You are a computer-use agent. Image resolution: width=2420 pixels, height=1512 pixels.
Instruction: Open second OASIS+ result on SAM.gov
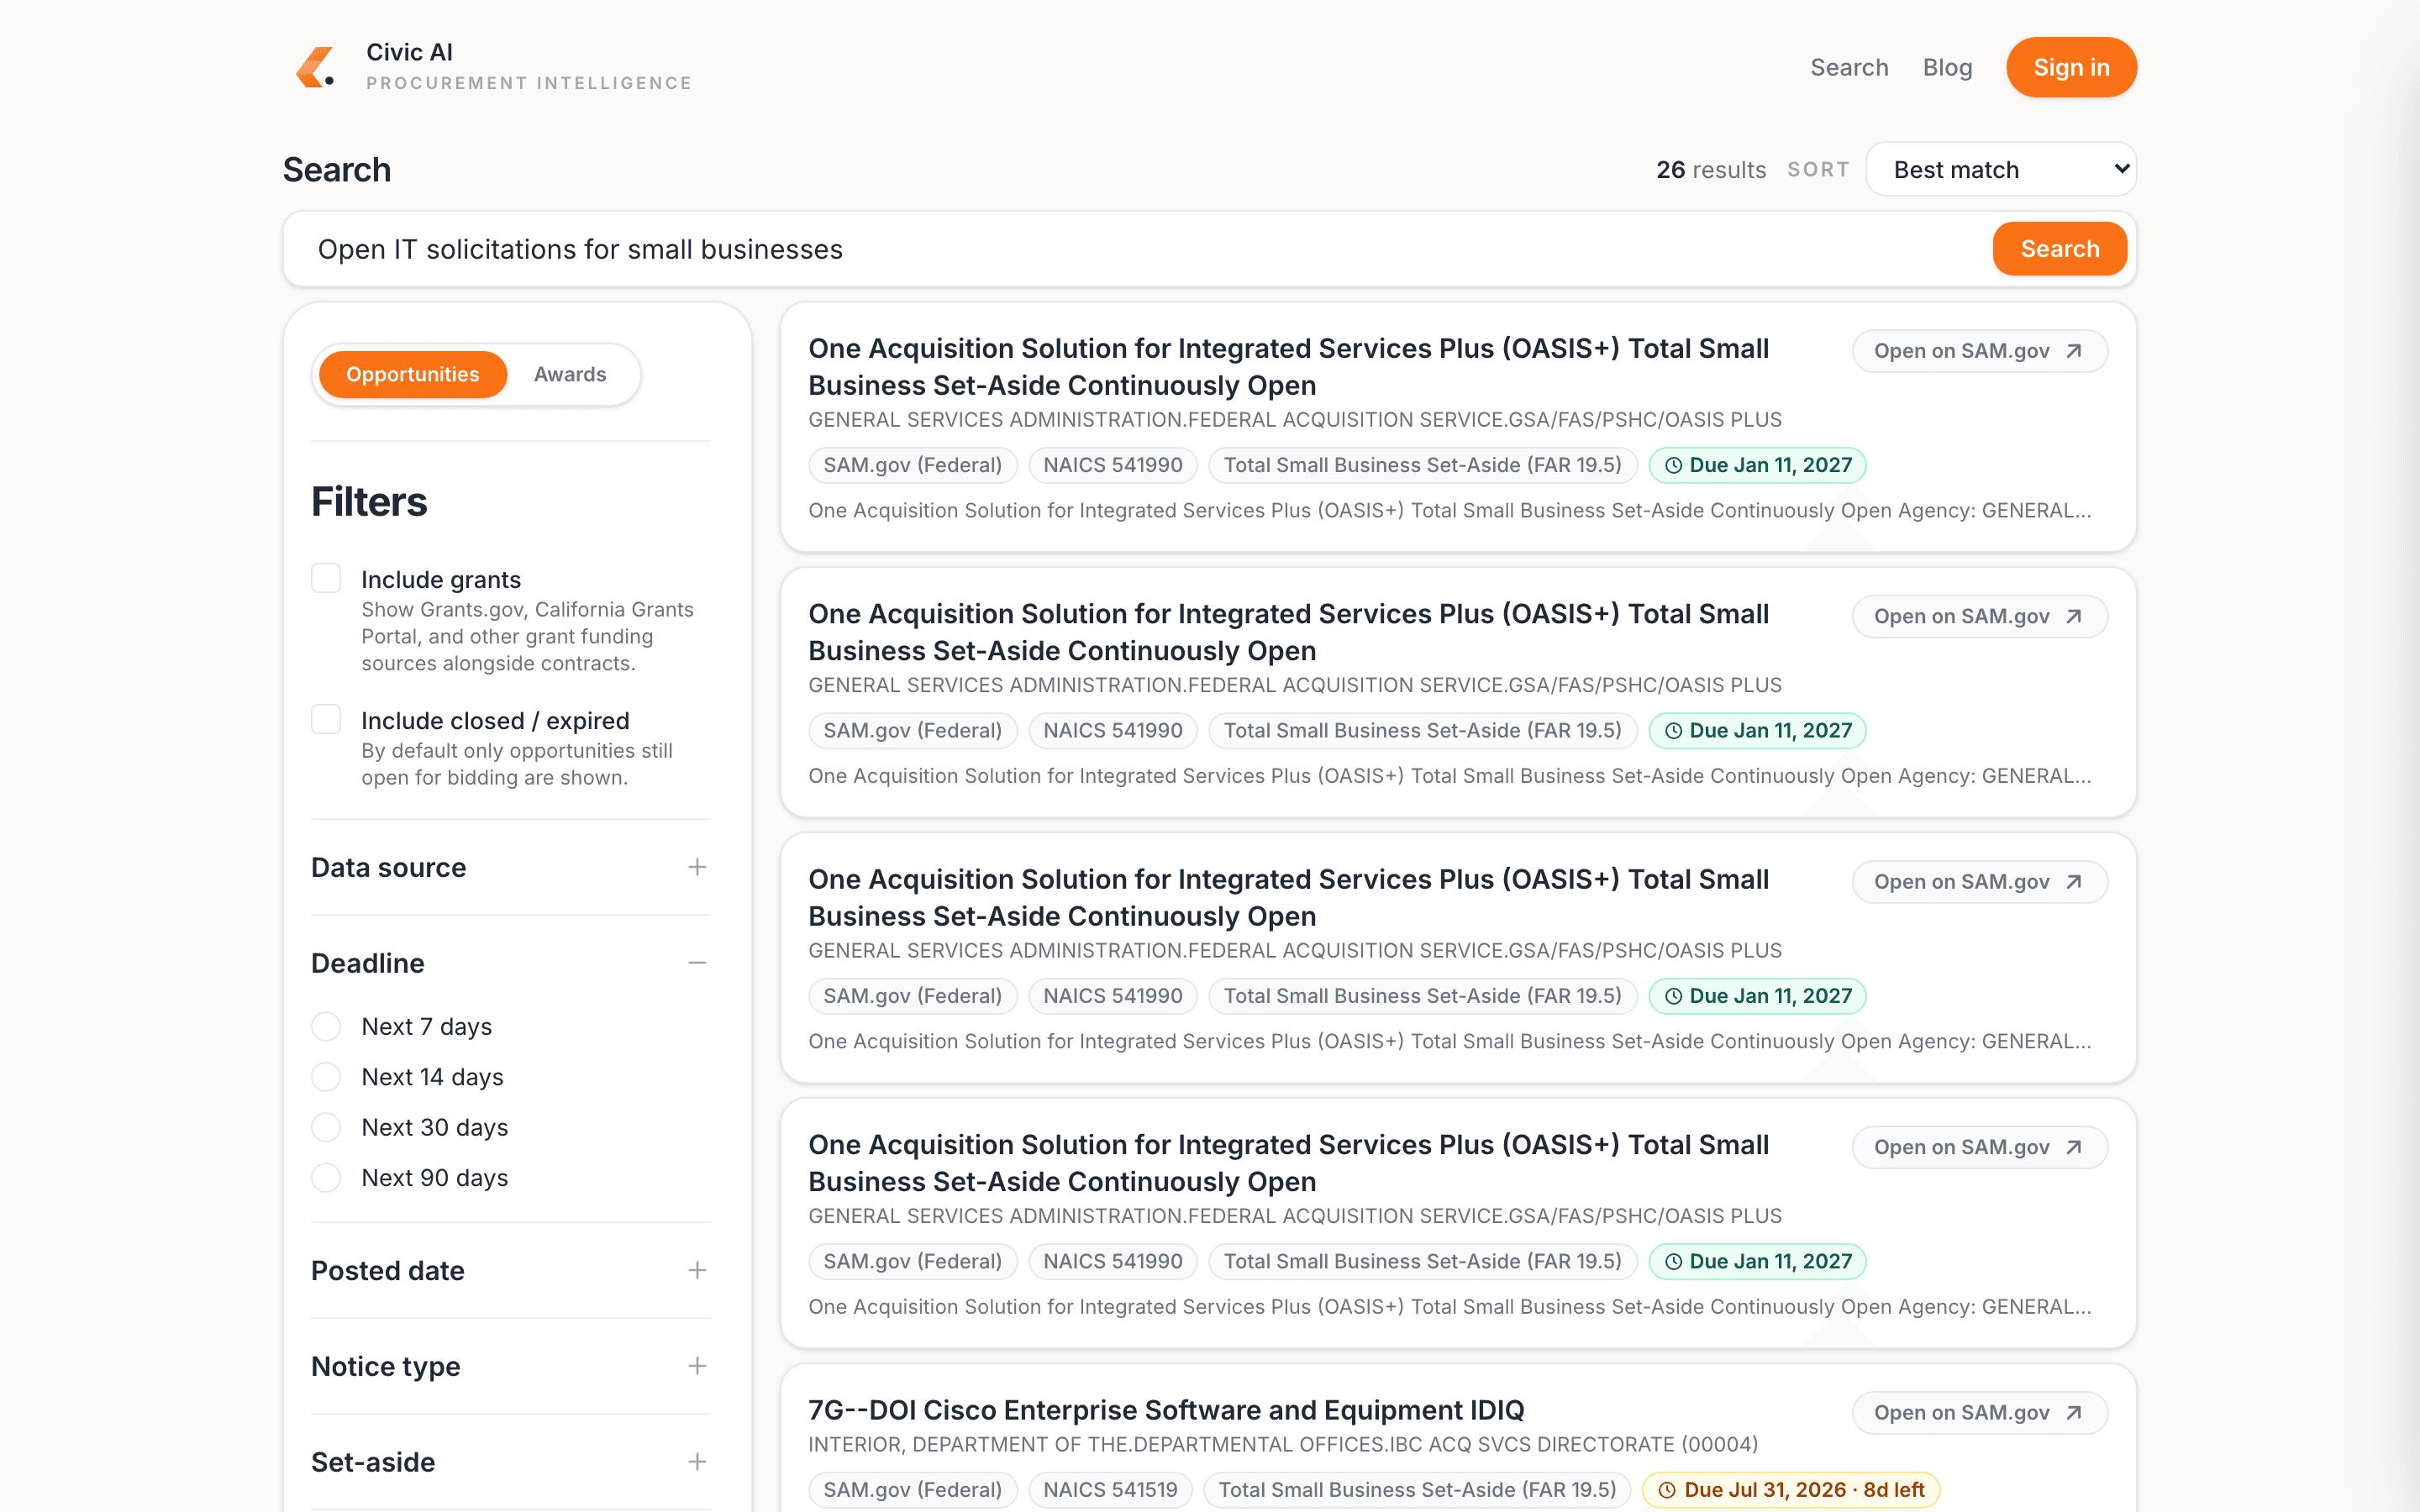coord(1979,616)
